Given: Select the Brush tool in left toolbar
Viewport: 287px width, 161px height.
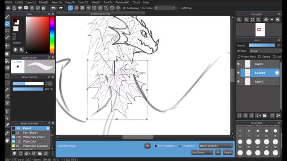Looking at the screenshot, I should (7, 17).
